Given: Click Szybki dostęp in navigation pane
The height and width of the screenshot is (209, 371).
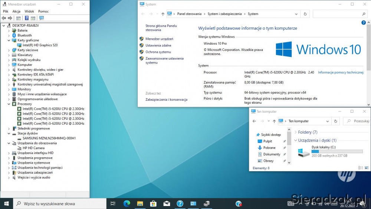Looking at the screenshot, I should [271, 135].
